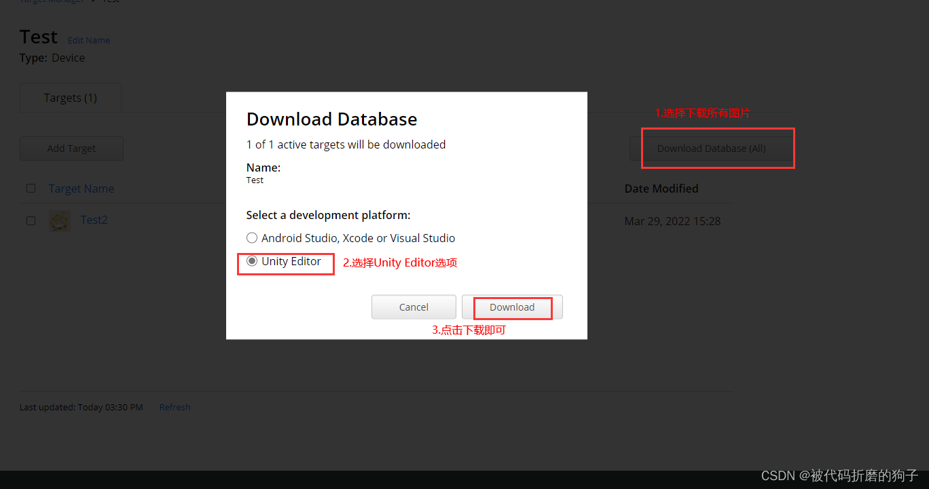Click the Add Target button
Viewport: 929px width, 489px height.
pyautogui.click(x=71, y=149)
